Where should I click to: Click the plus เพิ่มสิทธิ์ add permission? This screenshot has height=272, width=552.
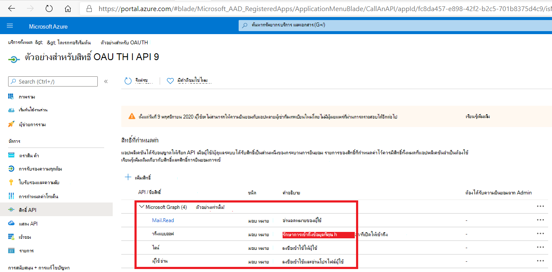[x=138, y=177]
